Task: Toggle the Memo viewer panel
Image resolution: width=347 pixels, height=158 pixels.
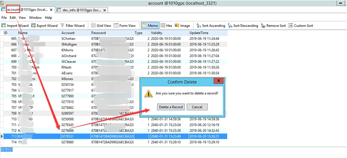Action: tap(150, 25)
